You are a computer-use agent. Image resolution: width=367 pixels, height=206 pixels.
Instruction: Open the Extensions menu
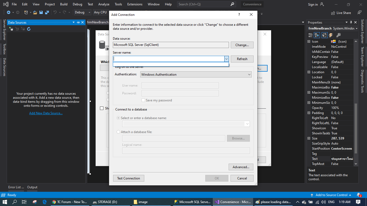tap(135, 4)
